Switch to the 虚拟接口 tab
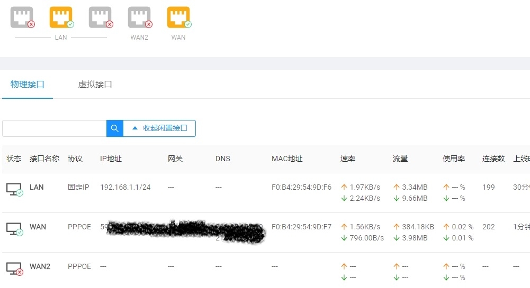This screenshot has height=288, width=530. click(x=95, y=85)
